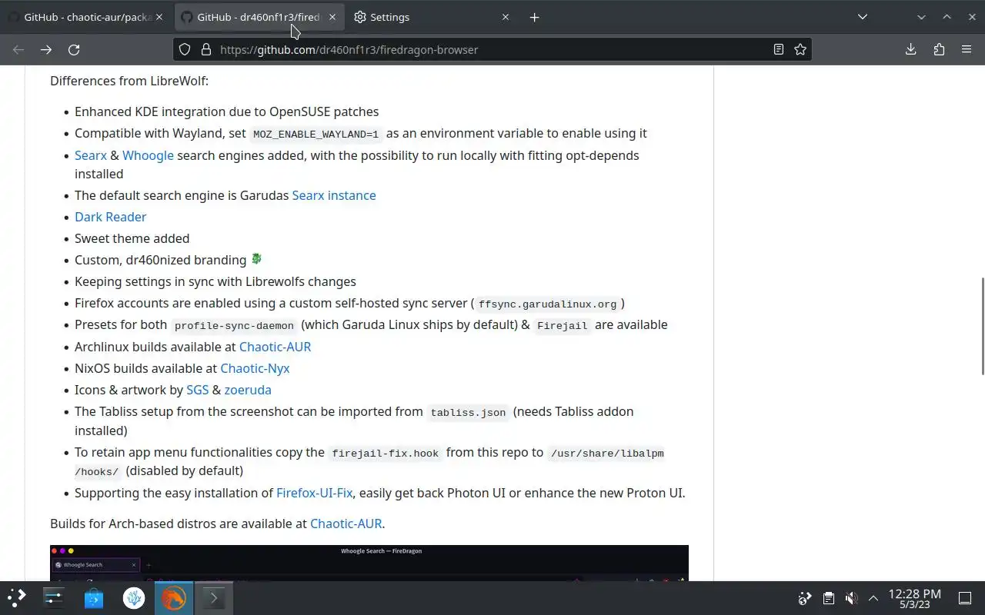The height and width of the screenshot is (615, 985).
Task: Open Chaotic-AUR link in Arch-based distros sentence
Action: pos(346,524)
